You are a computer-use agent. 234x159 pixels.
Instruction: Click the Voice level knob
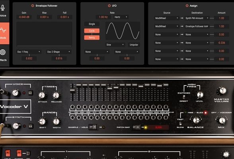(x=16, y=93)
